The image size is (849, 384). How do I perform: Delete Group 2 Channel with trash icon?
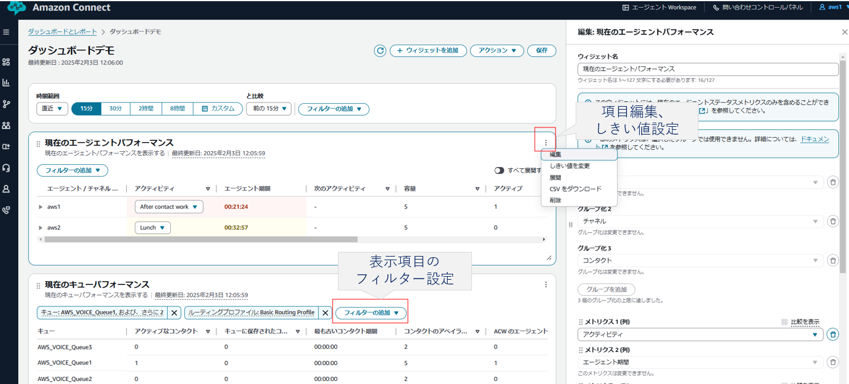point(833,221)
